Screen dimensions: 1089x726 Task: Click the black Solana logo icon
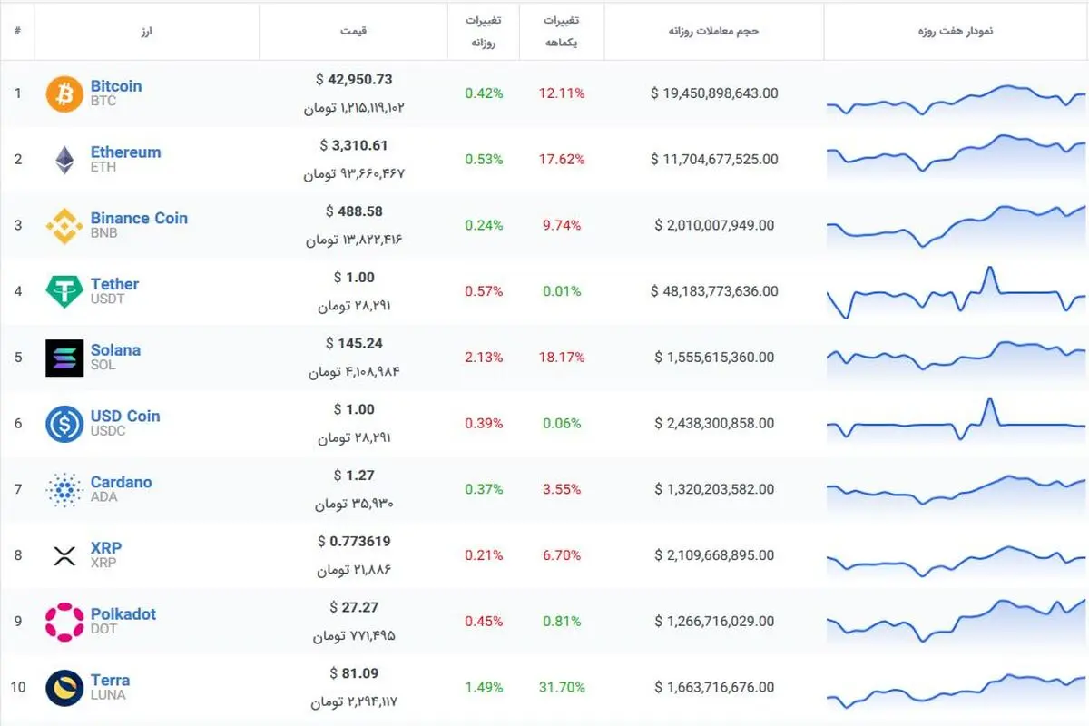point(64,358)
